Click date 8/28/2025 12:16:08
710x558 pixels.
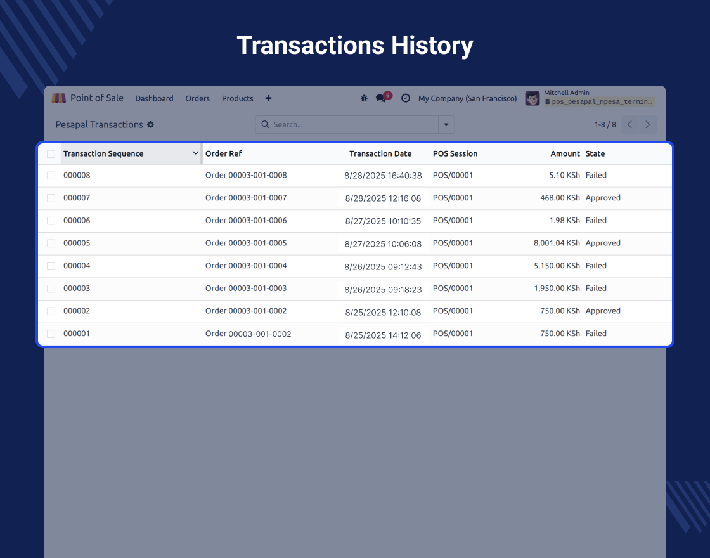coord(383,198)
